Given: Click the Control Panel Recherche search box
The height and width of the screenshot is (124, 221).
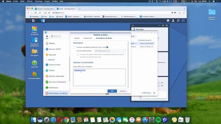Looking at the screenshot, I should [60, 36].
